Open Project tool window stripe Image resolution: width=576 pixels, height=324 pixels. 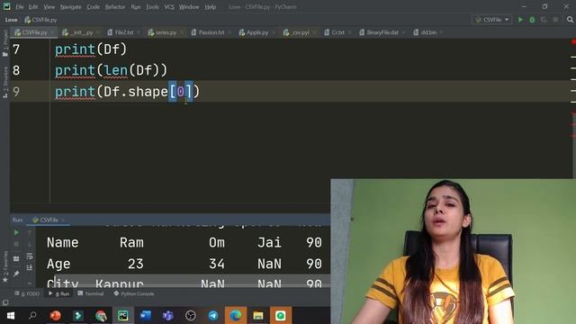[5, 43]
